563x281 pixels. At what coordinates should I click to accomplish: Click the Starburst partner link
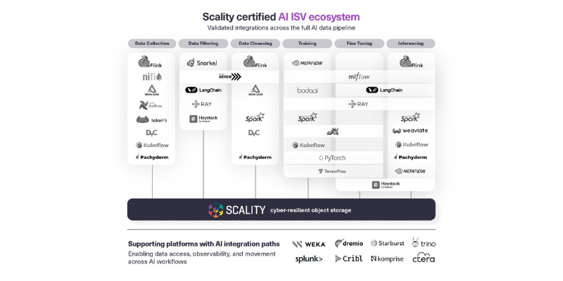(387, 243)
